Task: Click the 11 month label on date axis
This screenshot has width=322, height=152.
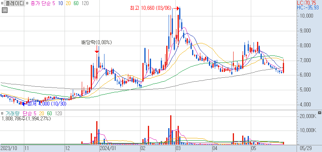Action: (x=27, y=148)
